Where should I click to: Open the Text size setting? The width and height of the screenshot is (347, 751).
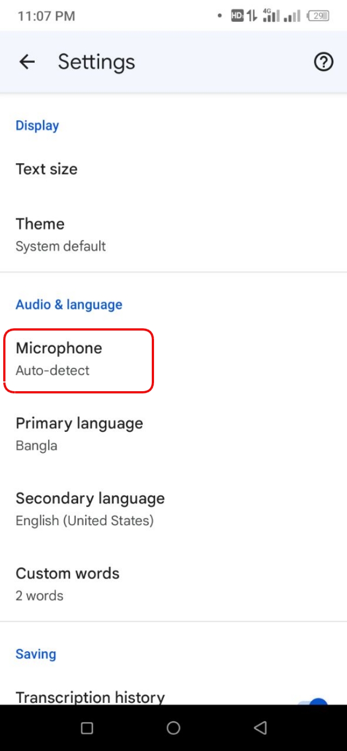click(x=47, y=169)
